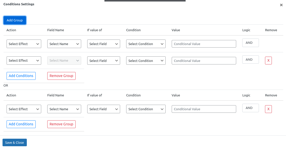Save & Close the conditions settings

tap(14, 142)
